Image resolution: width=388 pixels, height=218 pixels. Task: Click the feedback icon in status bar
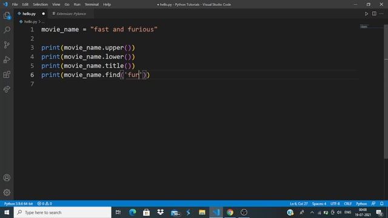(373, 203)
